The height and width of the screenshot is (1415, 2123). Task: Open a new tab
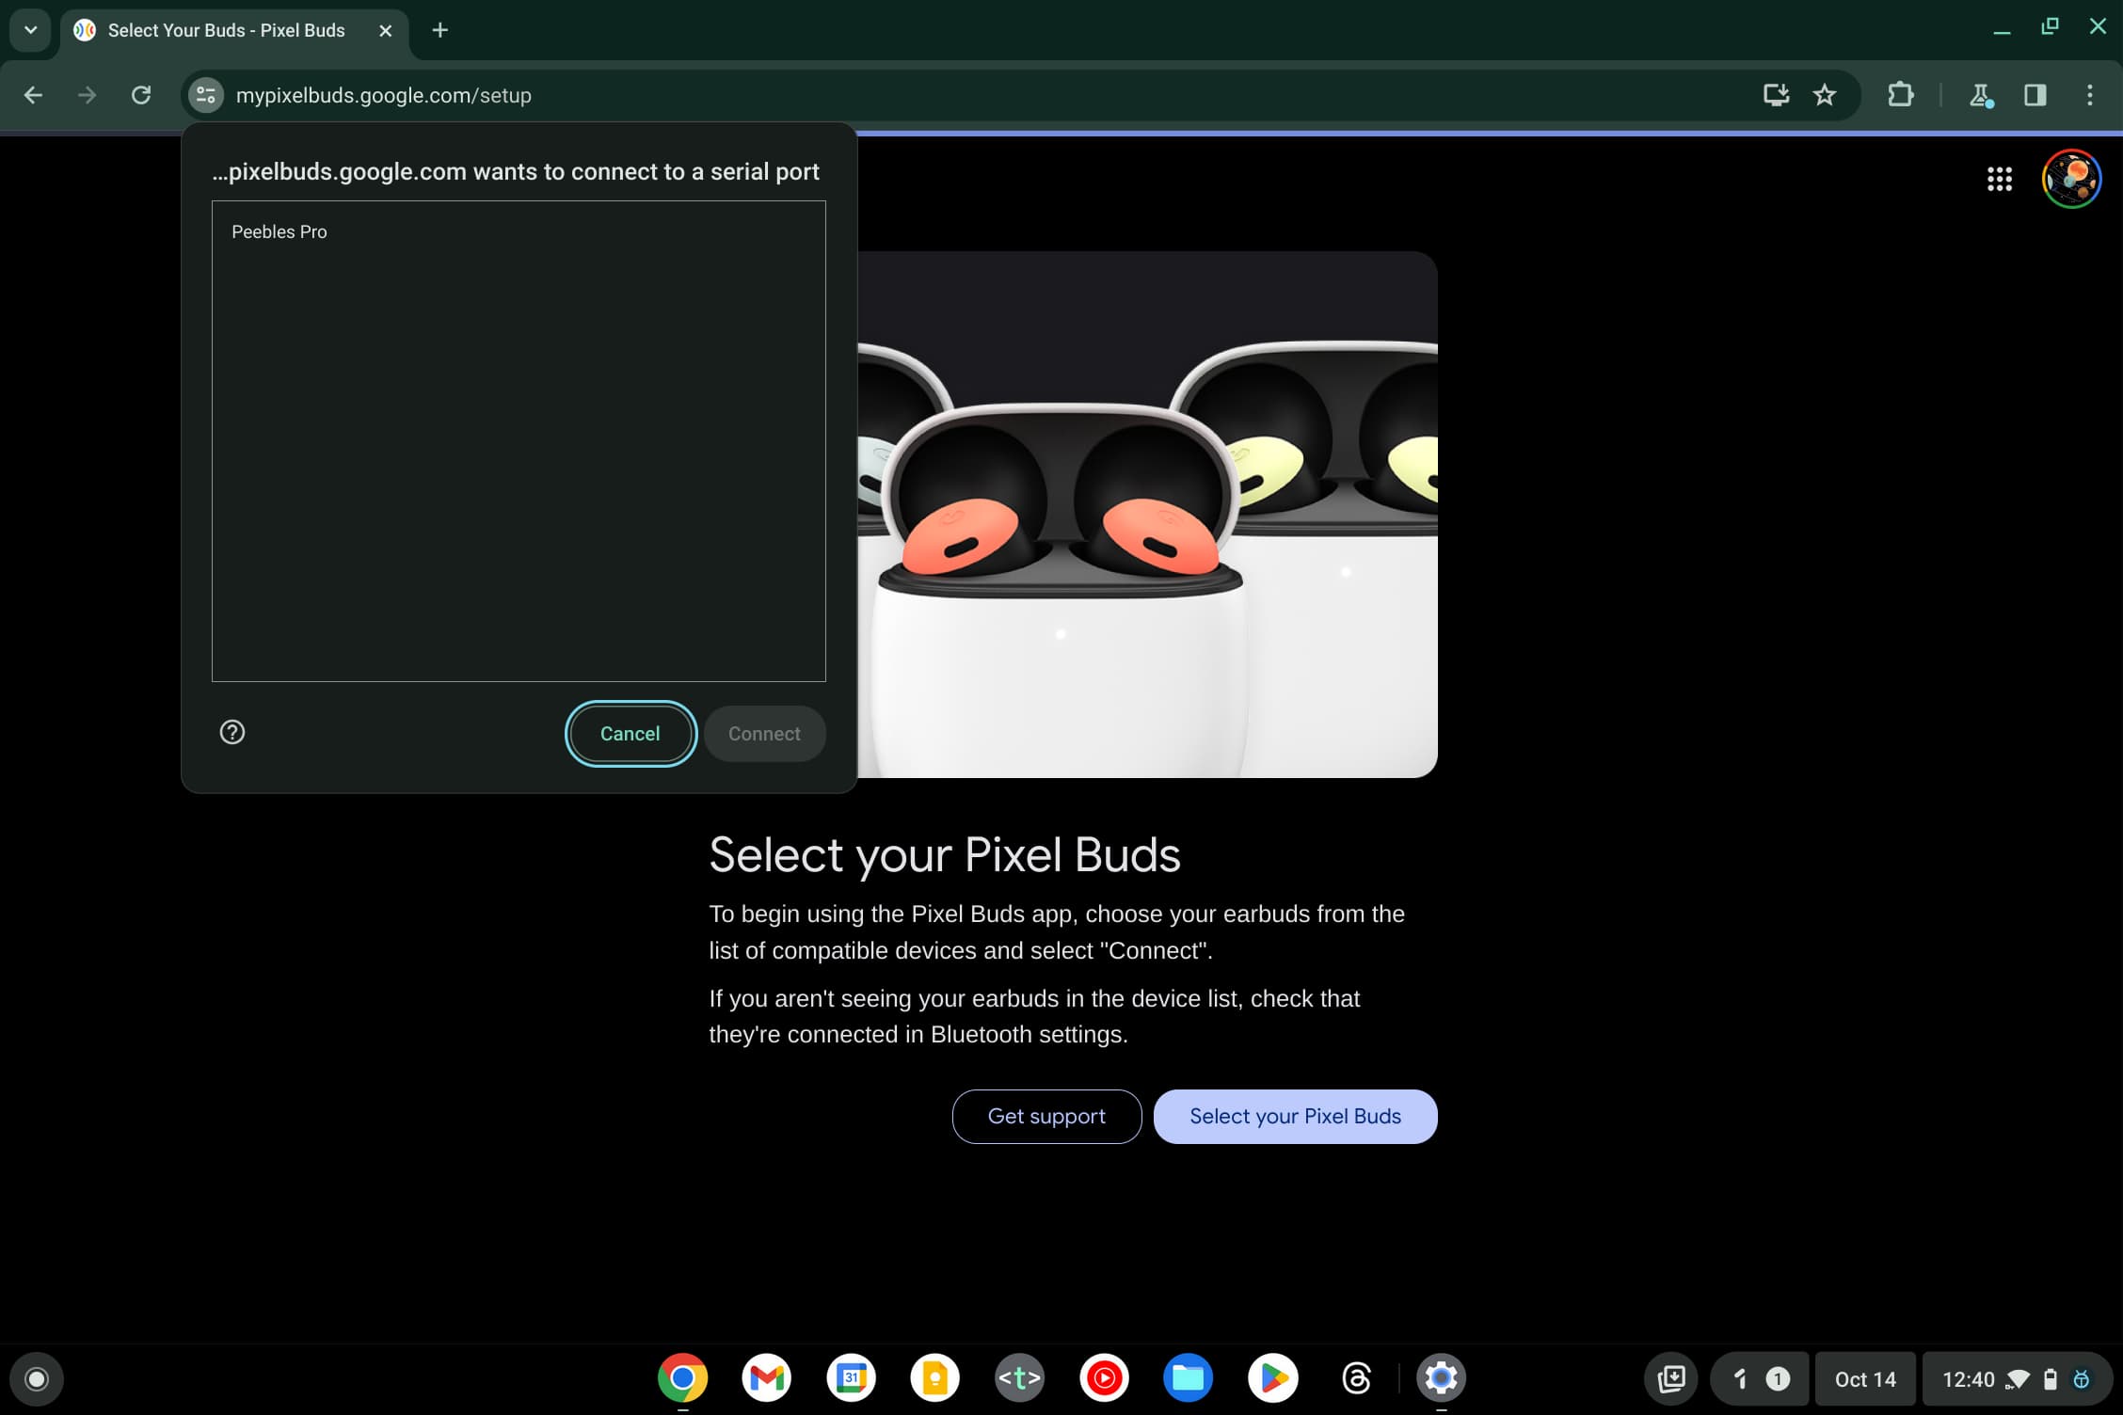(439, 30)
